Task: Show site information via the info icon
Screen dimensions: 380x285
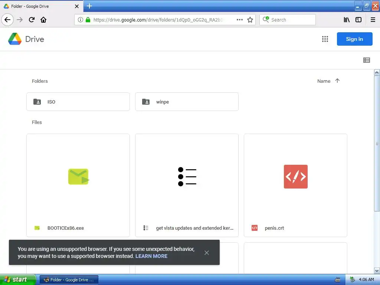Action: coord(81,20)
